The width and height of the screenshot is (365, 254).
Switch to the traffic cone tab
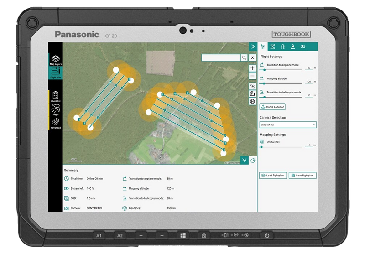(292, 47)
